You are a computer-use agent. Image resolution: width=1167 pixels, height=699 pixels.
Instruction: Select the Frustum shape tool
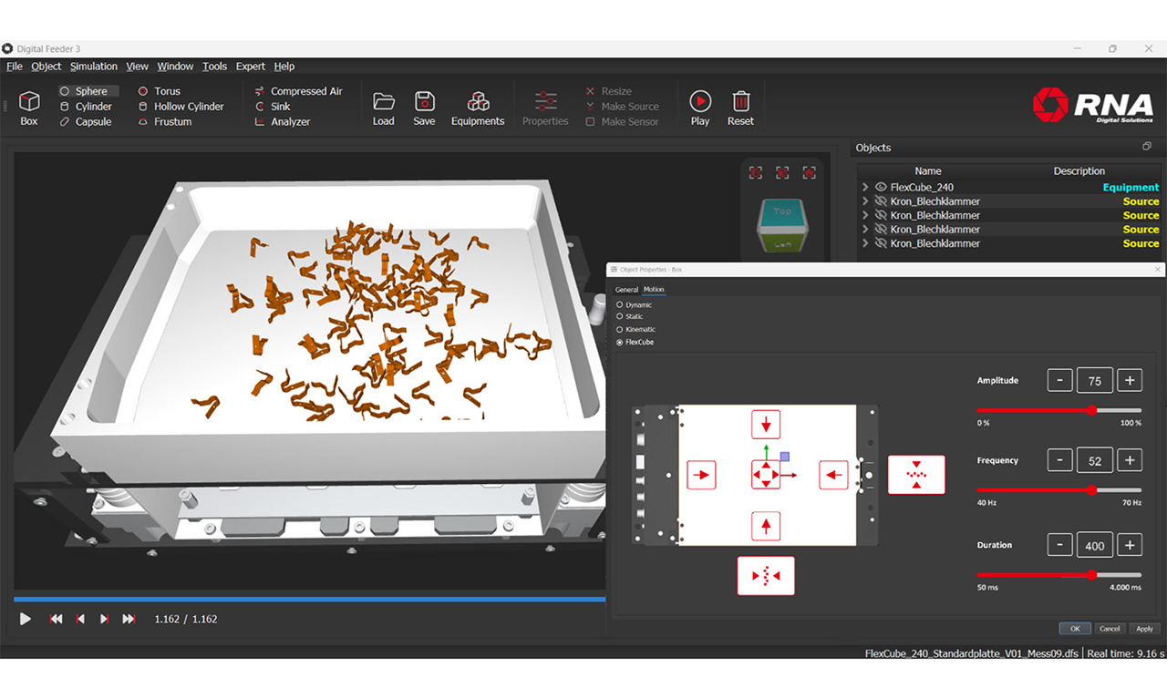(165, 122)
